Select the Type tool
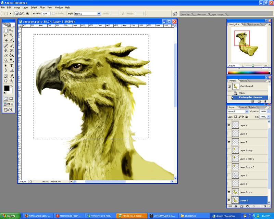The height and width of the screenshot is (219, 274). click(x=11, y=66)
